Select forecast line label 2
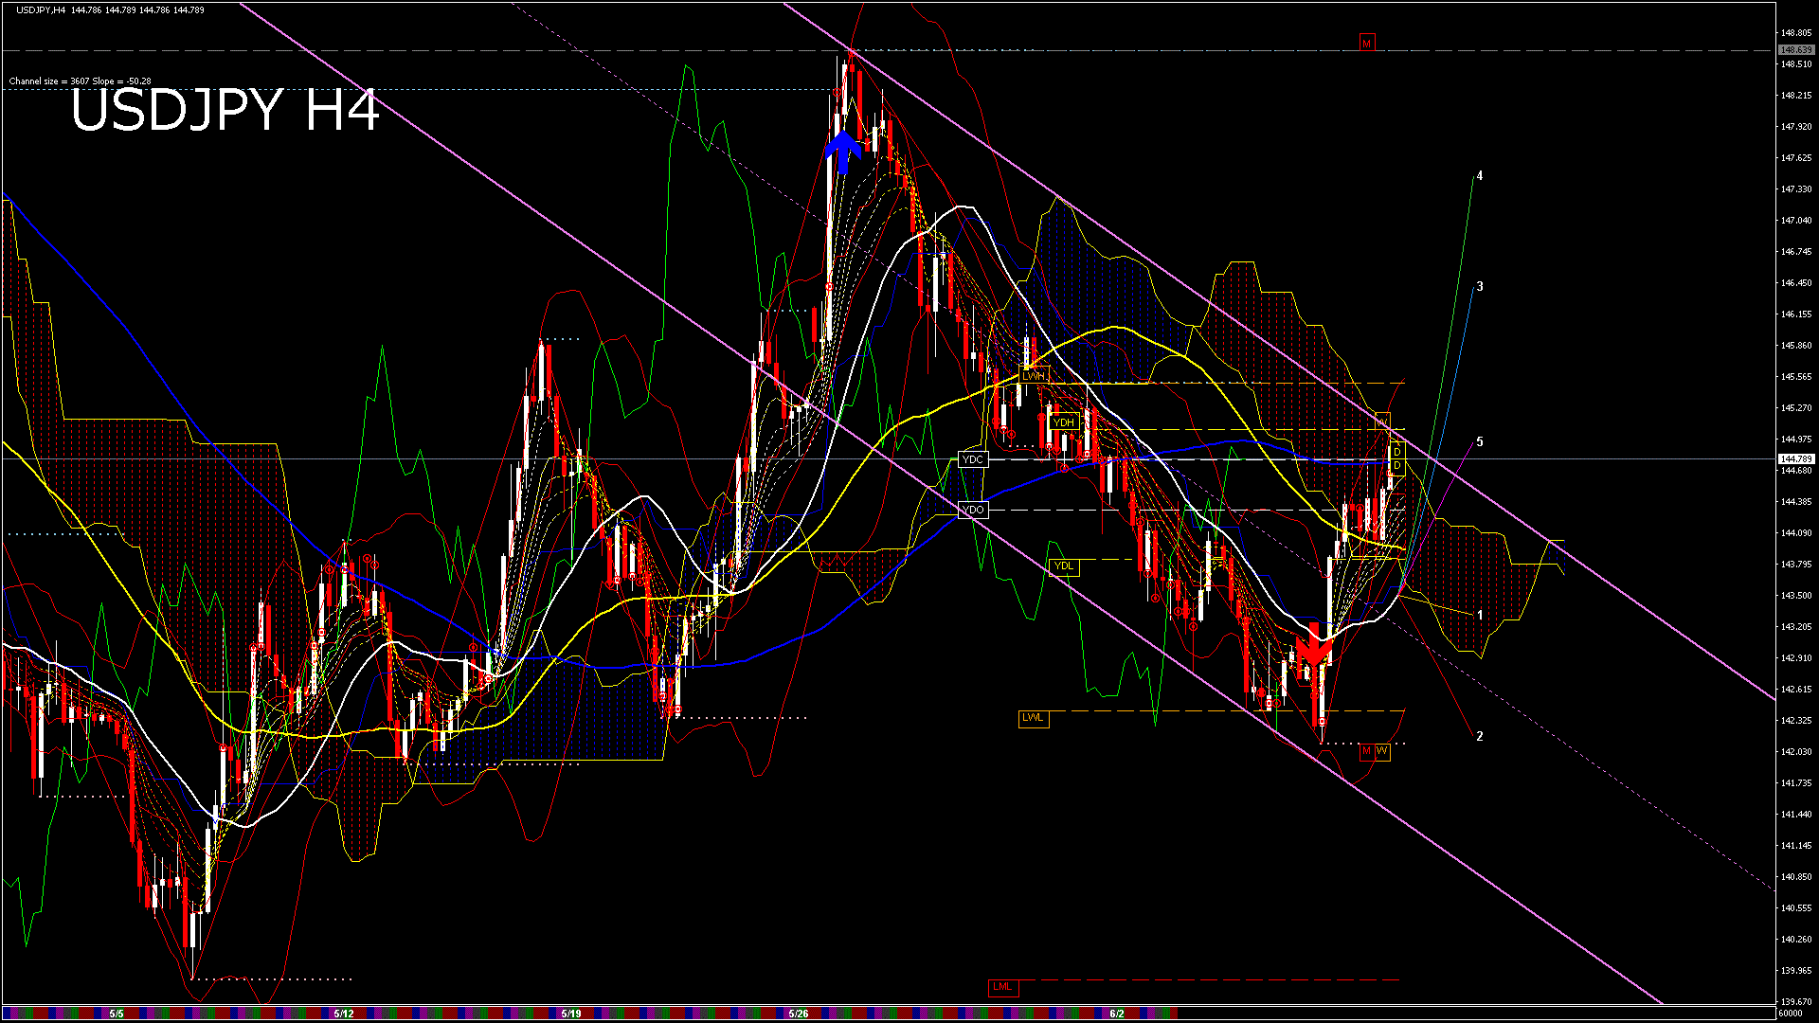This screenshot has height=1023, width=1819. (1480, 736)
